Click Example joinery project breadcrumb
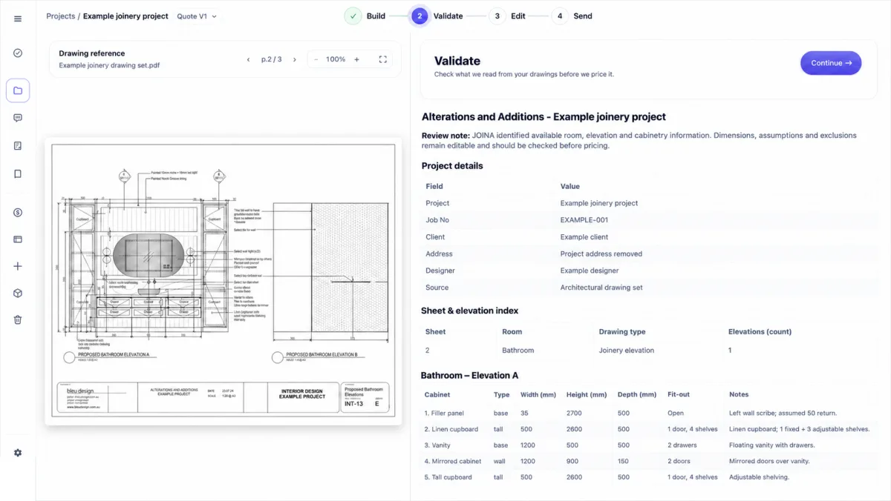The width and height of the screenshot is (891, 501). [x=125, y=16]
